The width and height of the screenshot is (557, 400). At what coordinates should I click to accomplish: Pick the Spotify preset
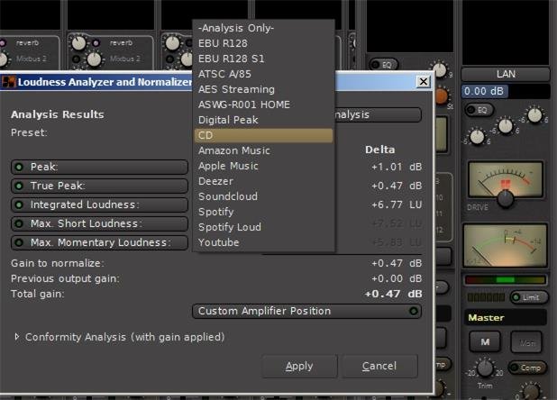coord(263,212)
